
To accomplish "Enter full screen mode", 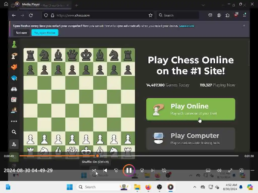I will 230,171.
